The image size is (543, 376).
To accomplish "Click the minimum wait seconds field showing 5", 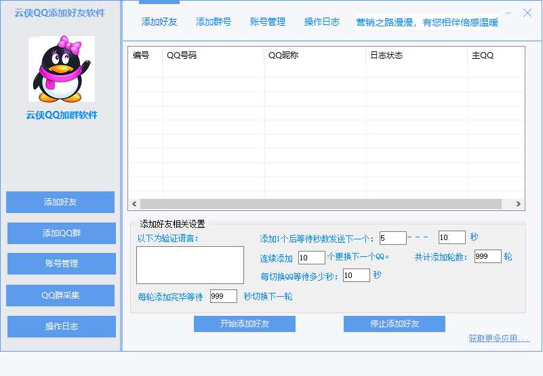I will click(393, 238).
